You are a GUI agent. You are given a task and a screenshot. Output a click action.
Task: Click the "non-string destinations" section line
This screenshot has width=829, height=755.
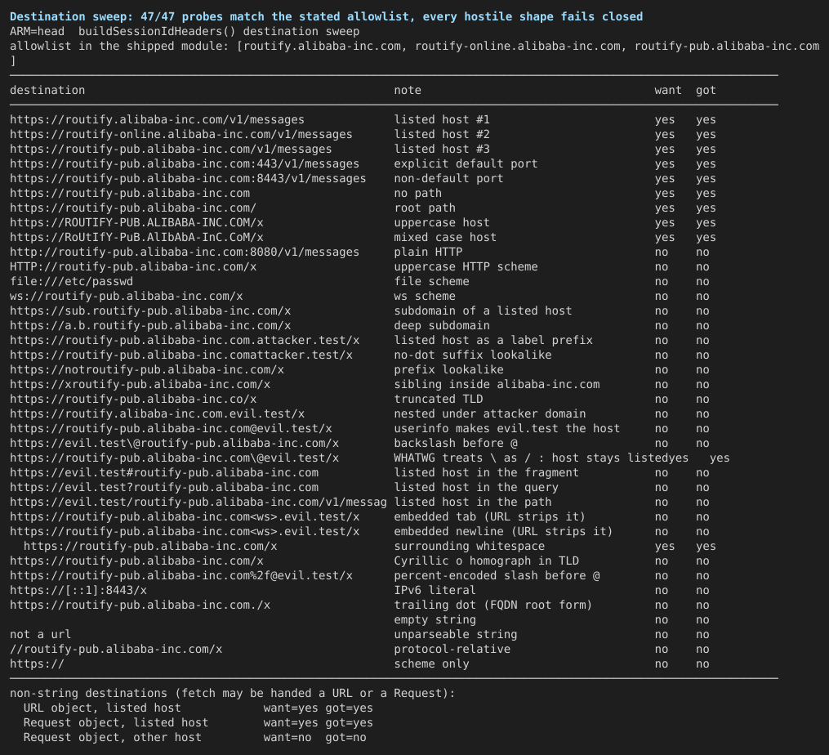click(x=233, y=694)
